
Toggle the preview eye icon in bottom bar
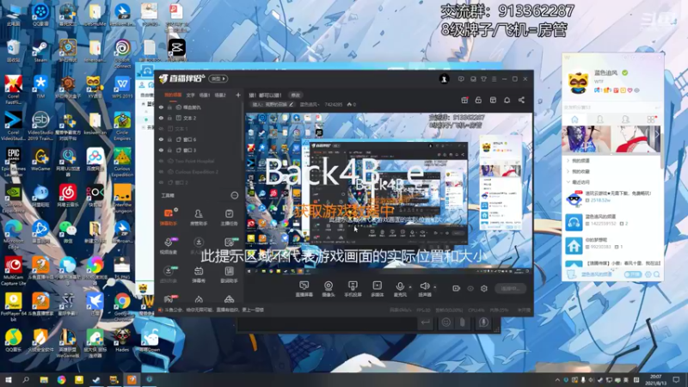pos(470,288)
